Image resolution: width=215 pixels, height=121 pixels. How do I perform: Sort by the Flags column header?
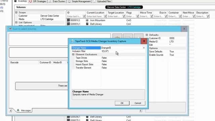click(x=132, y=13)
